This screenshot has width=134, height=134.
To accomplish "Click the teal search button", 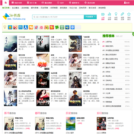I will pos(90,17).
